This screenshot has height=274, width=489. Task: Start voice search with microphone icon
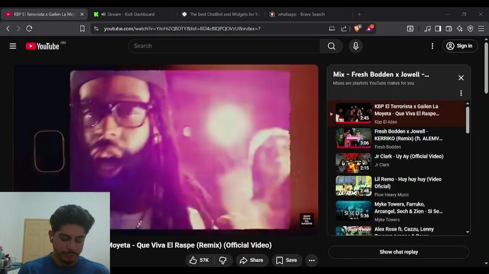tap(356, 46)
